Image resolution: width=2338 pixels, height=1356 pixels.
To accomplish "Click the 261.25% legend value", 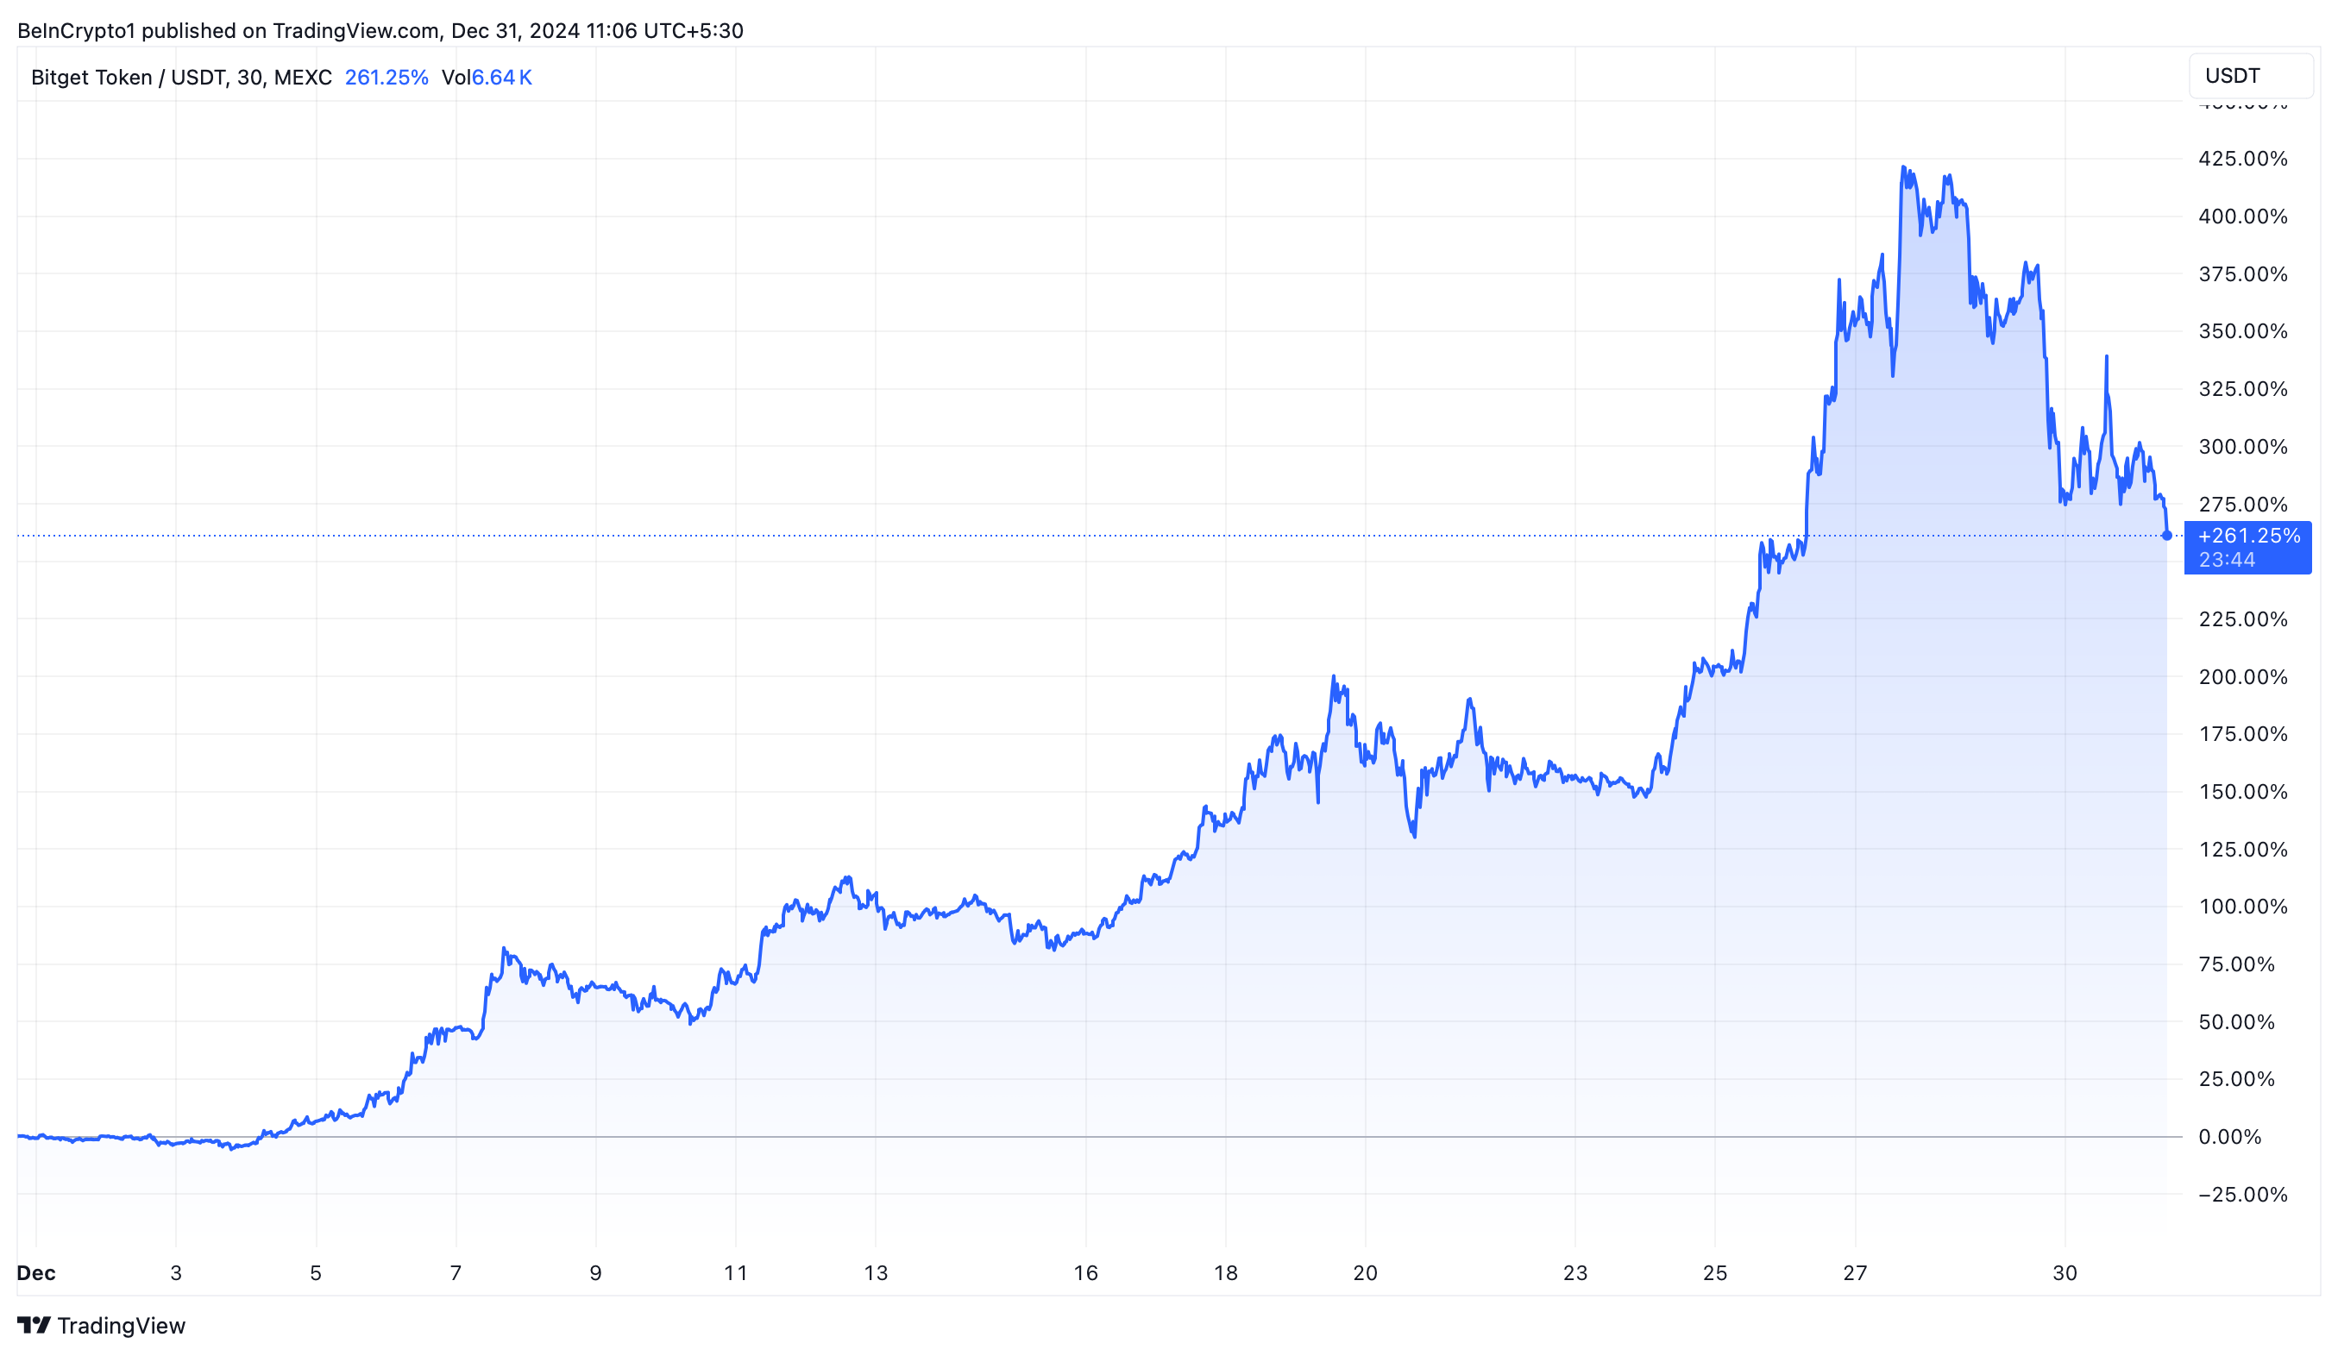I will point(386,77).
